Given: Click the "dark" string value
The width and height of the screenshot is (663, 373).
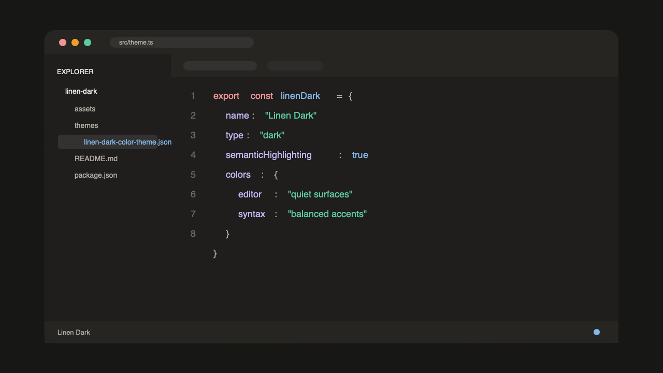Looking at the screenshot, I should tap(272, 135).
